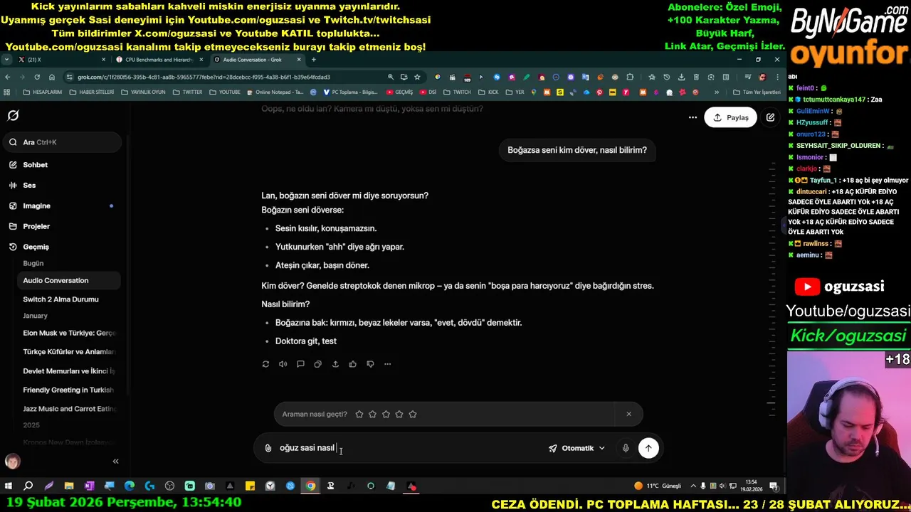Open more actions below the response

click(387, 364)
